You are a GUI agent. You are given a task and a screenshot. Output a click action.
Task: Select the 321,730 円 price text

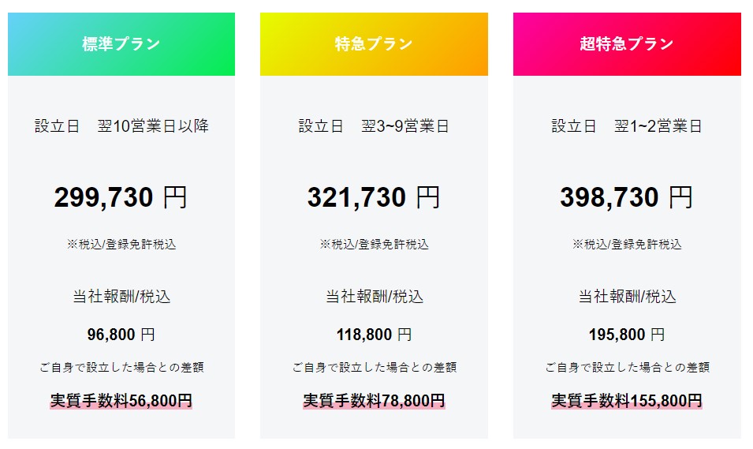tap(374, 197)
